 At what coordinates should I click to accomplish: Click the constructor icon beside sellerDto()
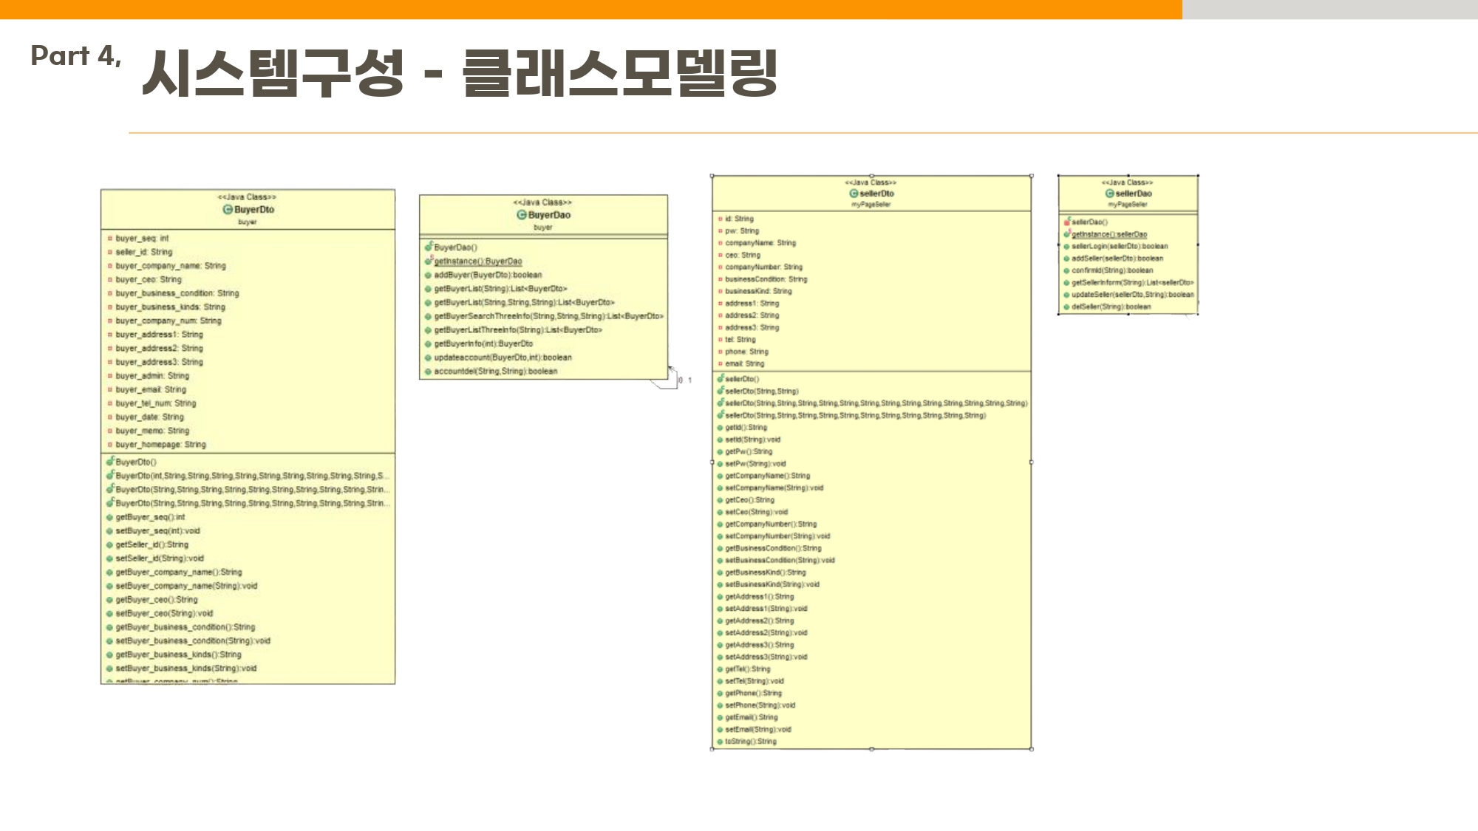(x=720, y=378)
